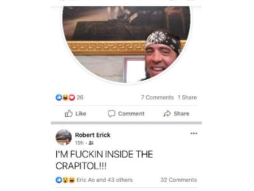Click the haha reaction emoji on first post
This screenshot has width=254, height=191.
(x=65, y=97)
